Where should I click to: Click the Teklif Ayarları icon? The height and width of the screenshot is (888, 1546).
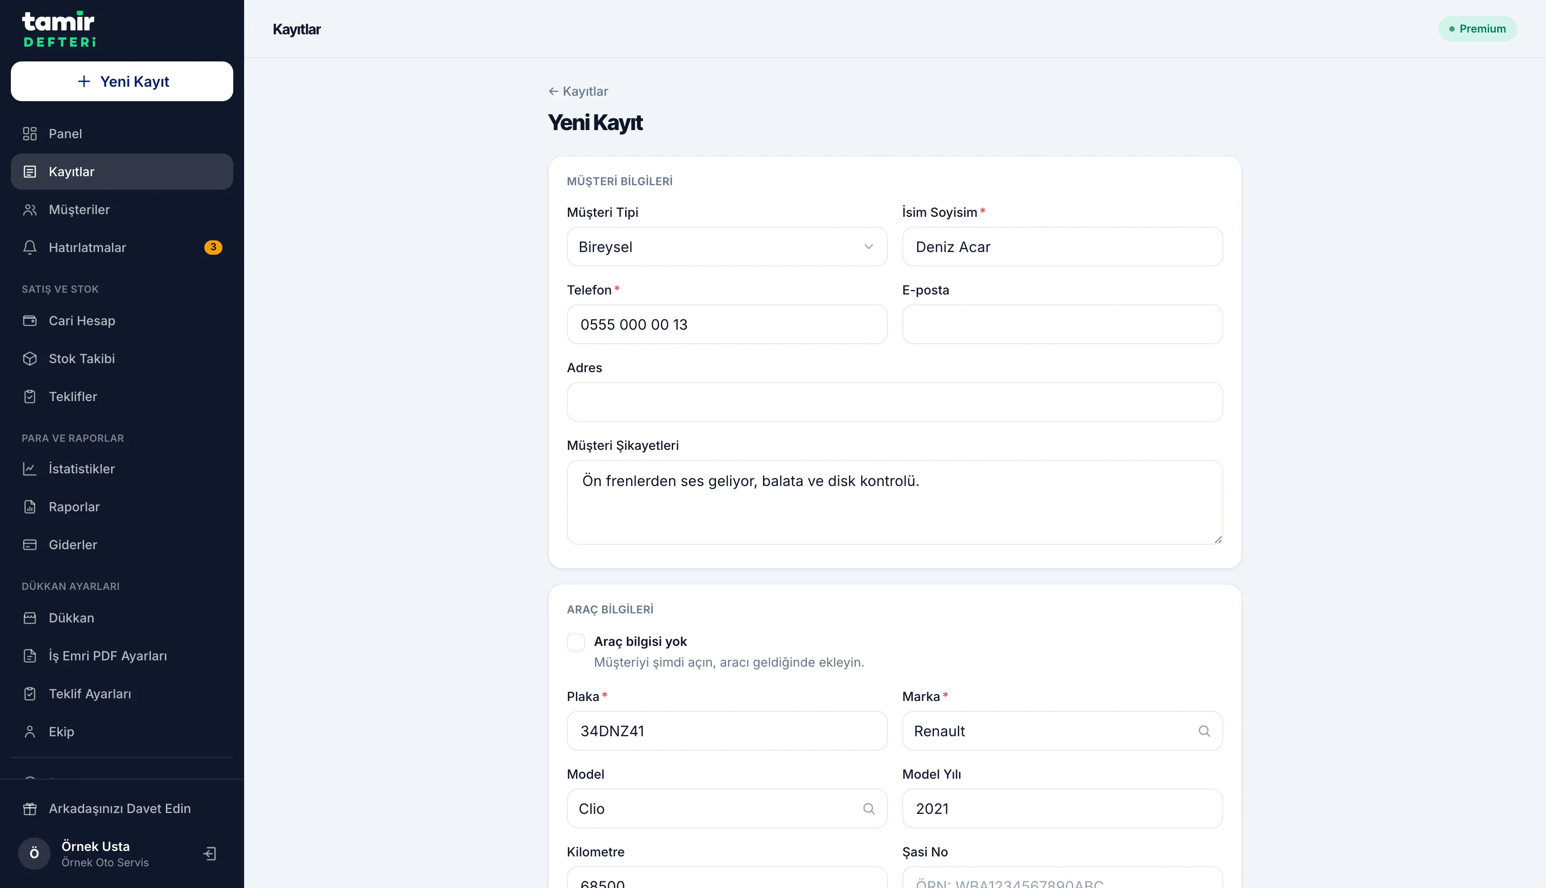click(29, 693)
